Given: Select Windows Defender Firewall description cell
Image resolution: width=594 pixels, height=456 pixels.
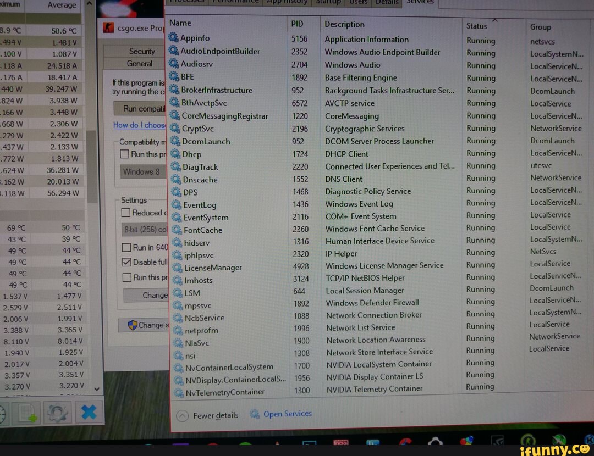Looking at the screenshot, I should click(372, 303).
